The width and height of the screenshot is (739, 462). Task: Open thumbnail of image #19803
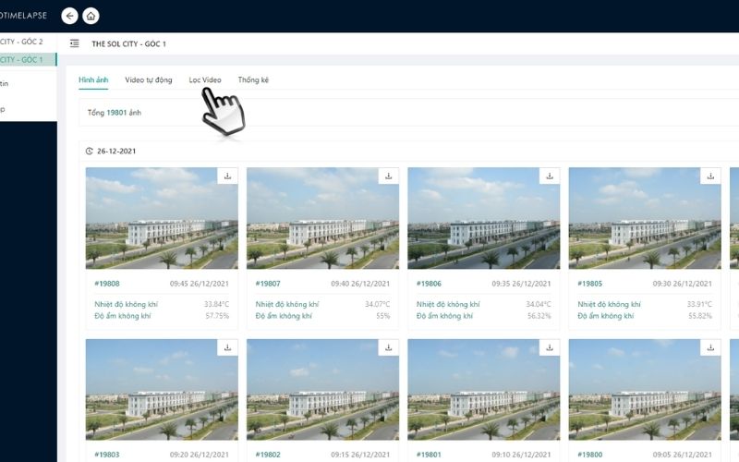[x=162, y=389]
